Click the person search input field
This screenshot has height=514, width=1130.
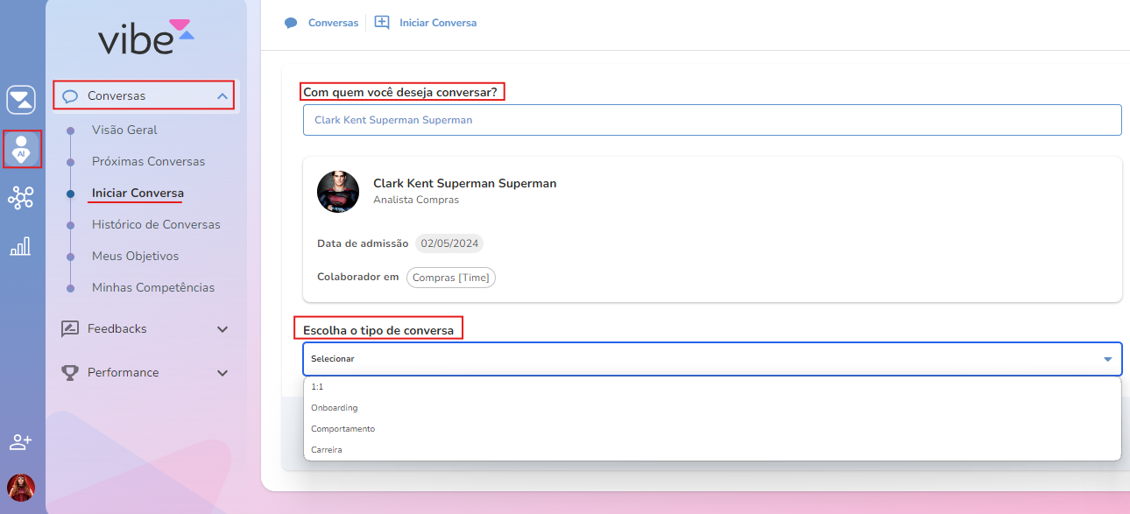pyautogui.click(x=712, y=120)
